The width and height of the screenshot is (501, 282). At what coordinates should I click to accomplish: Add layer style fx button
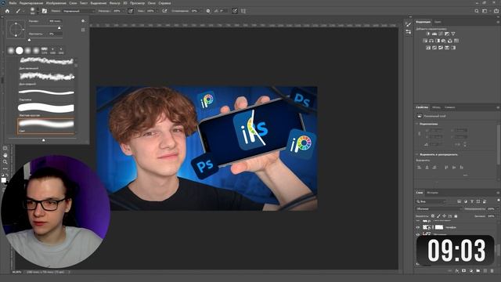point(457,271)
